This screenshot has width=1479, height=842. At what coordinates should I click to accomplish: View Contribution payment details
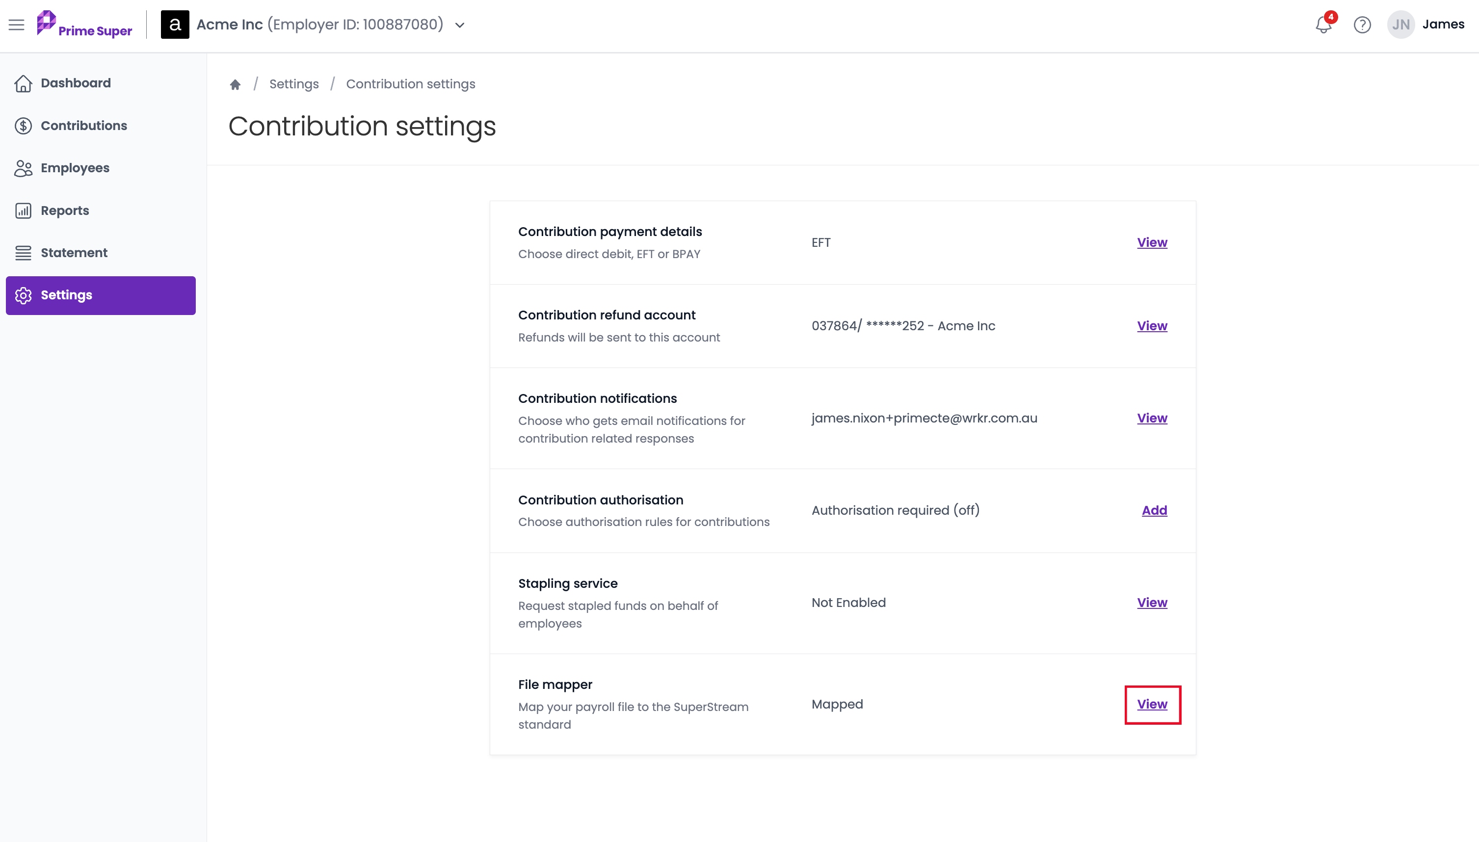1152,242
